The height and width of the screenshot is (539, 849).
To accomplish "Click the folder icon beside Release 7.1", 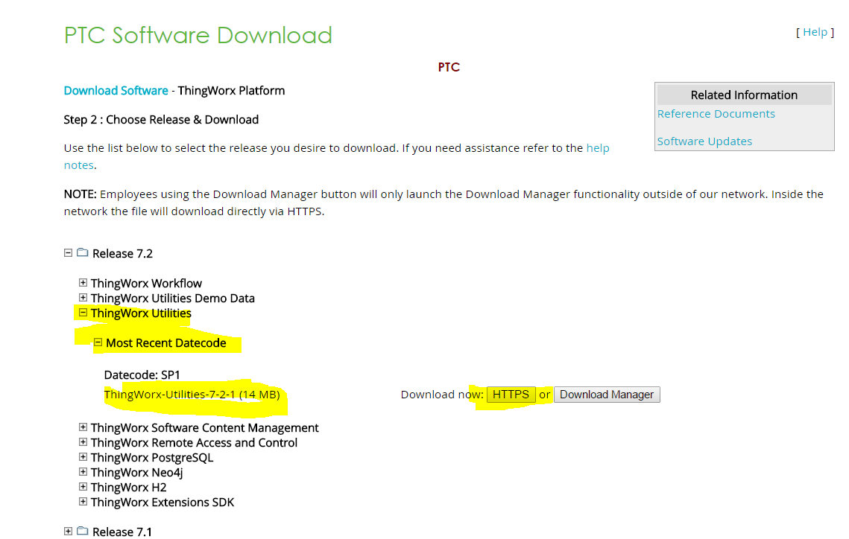I will pos(82,531).
